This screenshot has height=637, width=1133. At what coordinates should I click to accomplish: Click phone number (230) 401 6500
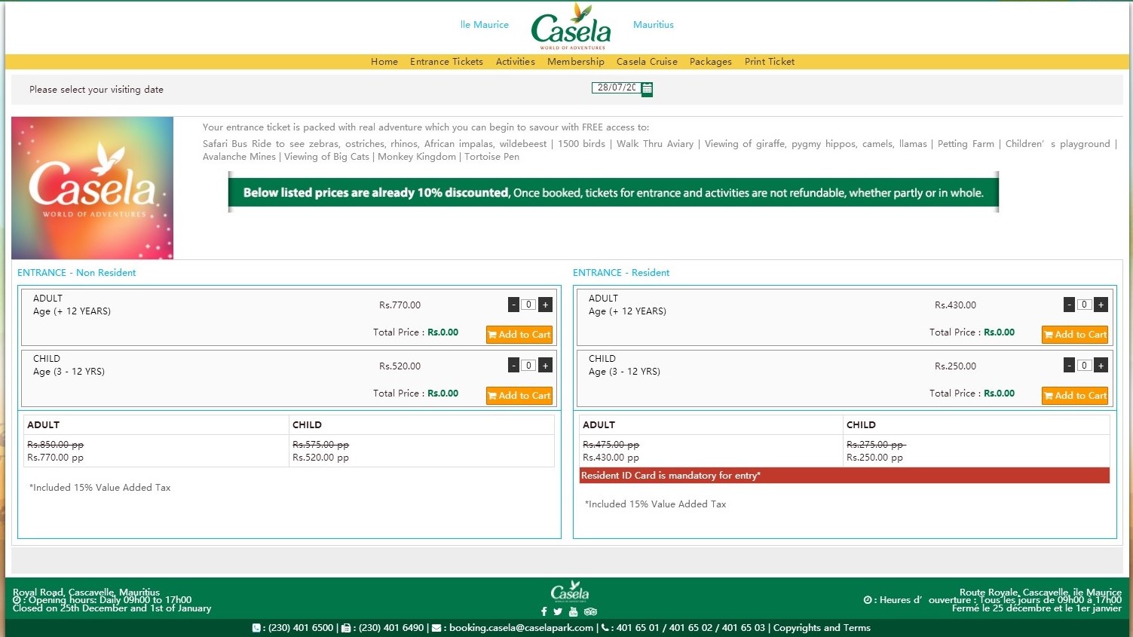point(301,628)
